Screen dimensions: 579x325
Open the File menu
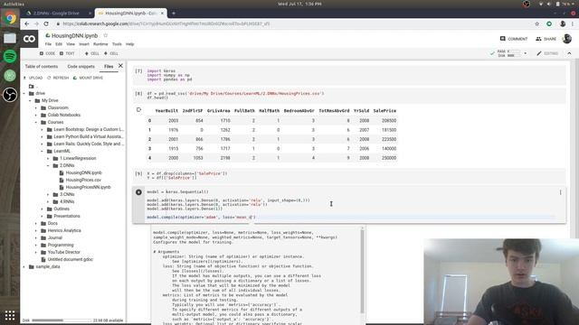click(48, 44)
